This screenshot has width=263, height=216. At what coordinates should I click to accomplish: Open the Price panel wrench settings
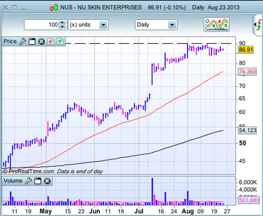click(23, 42)
